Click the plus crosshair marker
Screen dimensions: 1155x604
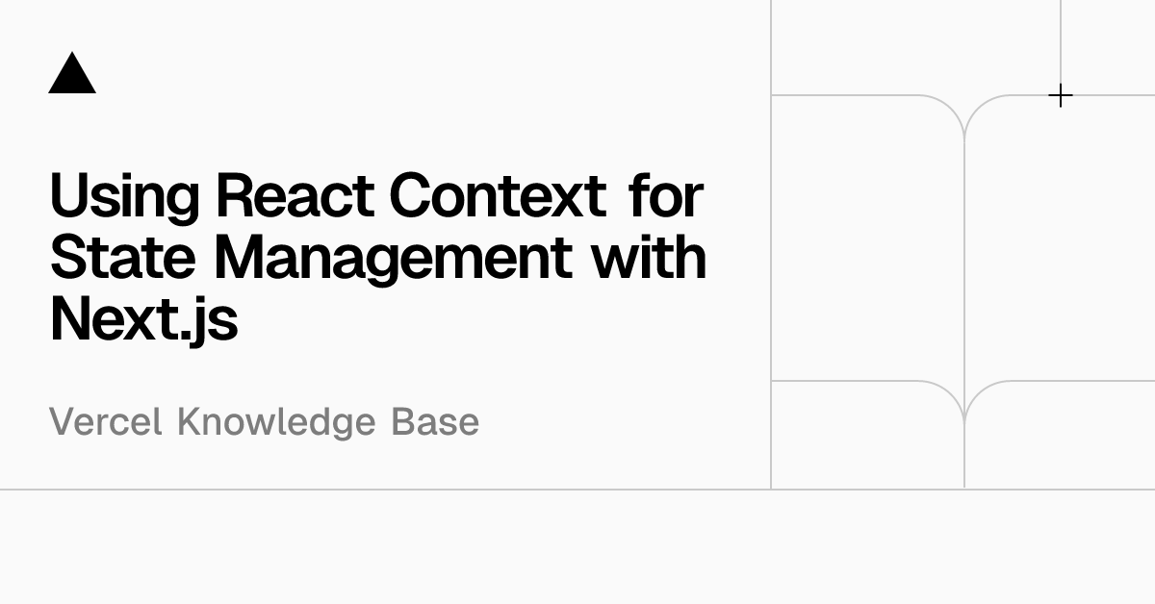pos(1060,95)
